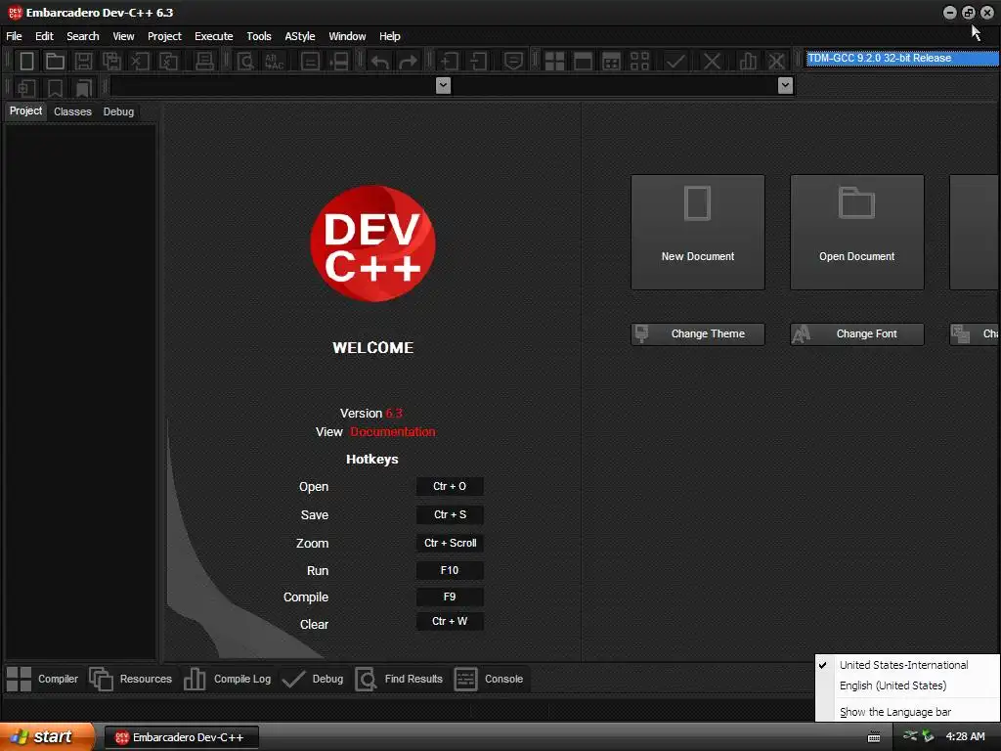Open the File menu
Screen dimensions: 1001x751
[14, 36]
